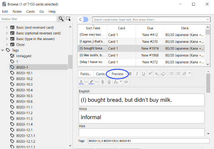
Task: Insert ordered numbered list
Action: pos(178,74)
